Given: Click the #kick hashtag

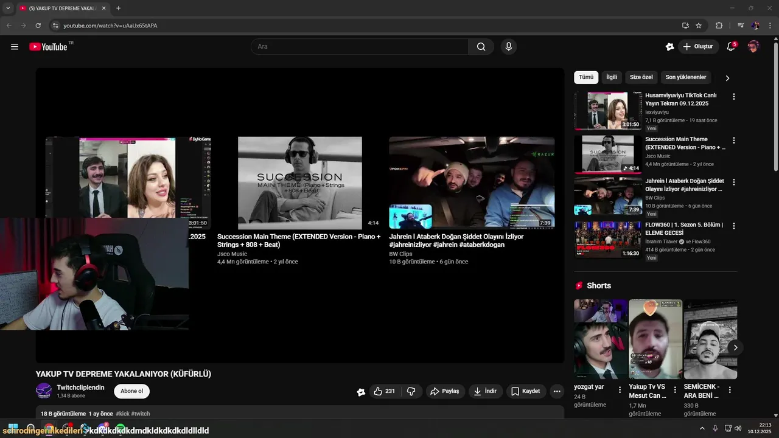Looking at the screenshot, I should [122, 414].
